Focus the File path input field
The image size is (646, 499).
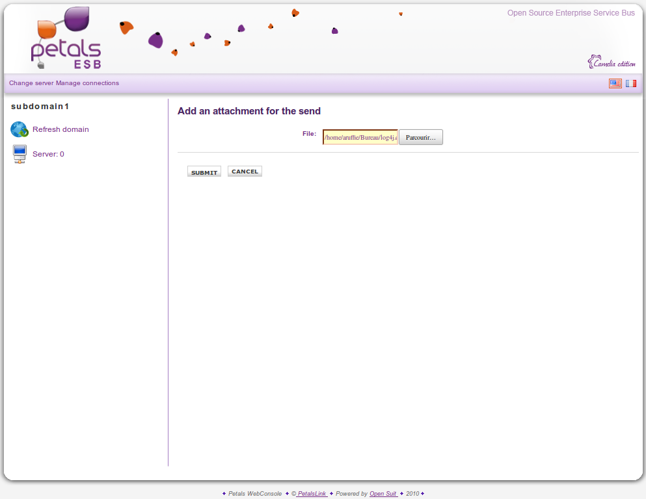pyautogui.click(x=360, y=138)
